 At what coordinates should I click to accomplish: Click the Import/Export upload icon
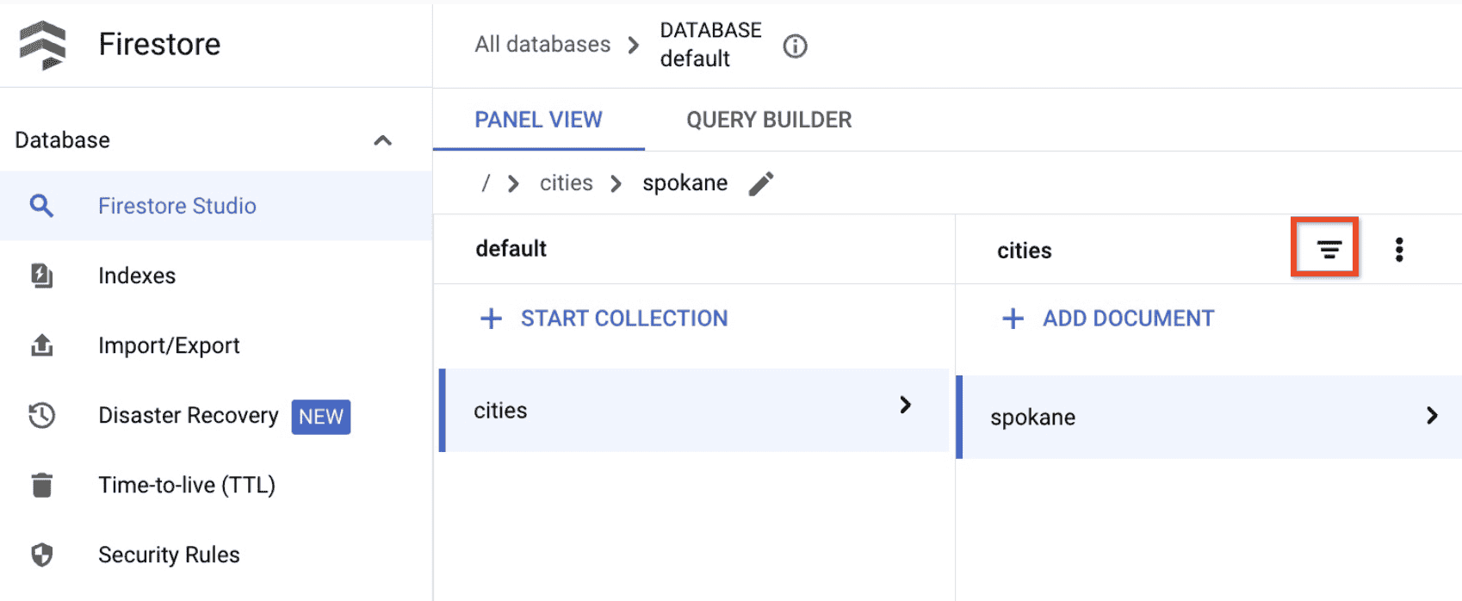point(41,345)
